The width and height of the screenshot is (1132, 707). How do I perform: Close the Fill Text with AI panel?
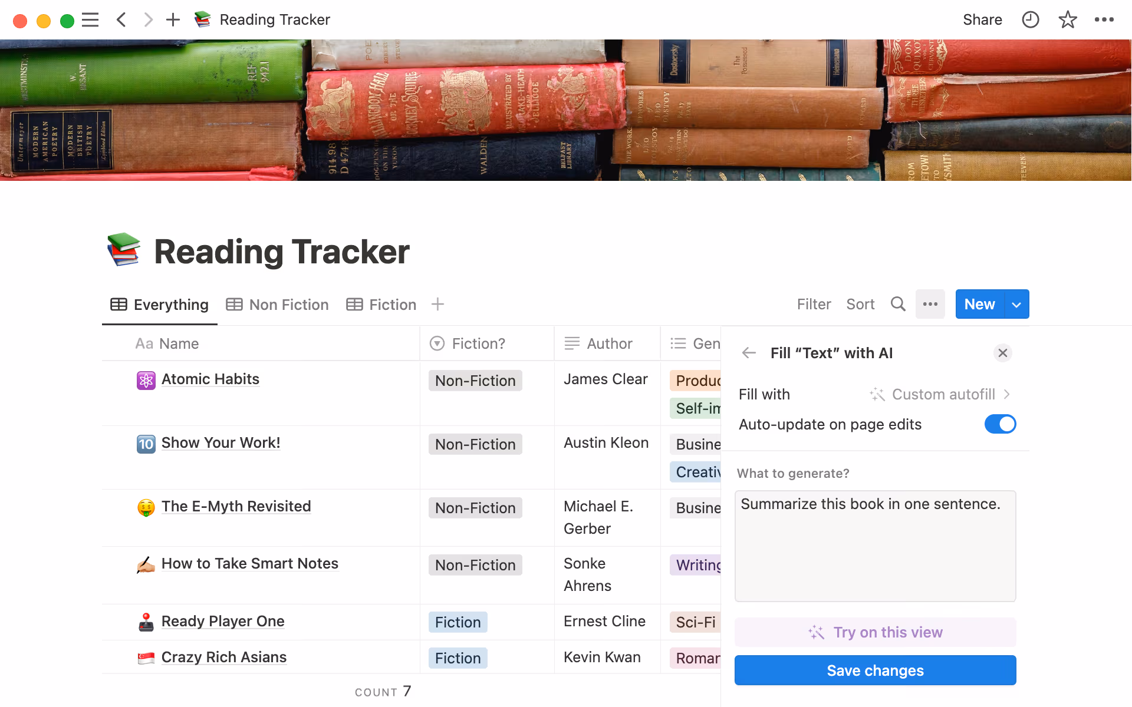pyautogui.click(x=1003, y=353)
